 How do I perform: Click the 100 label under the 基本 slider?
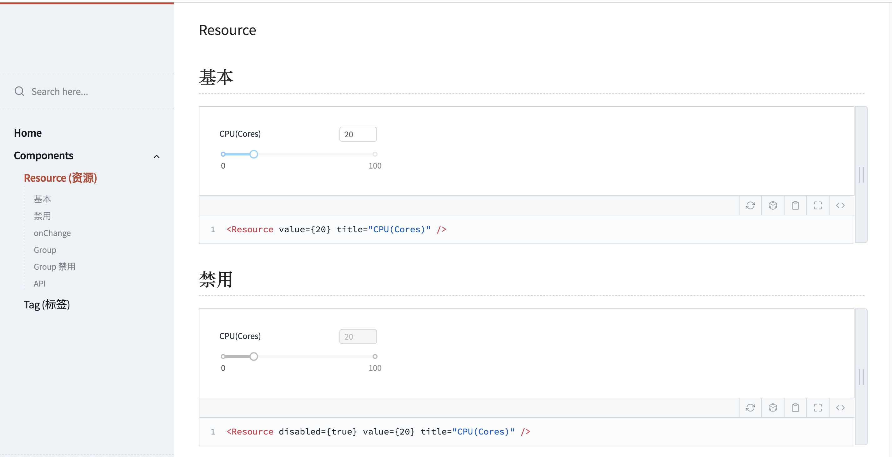(375, 166)
